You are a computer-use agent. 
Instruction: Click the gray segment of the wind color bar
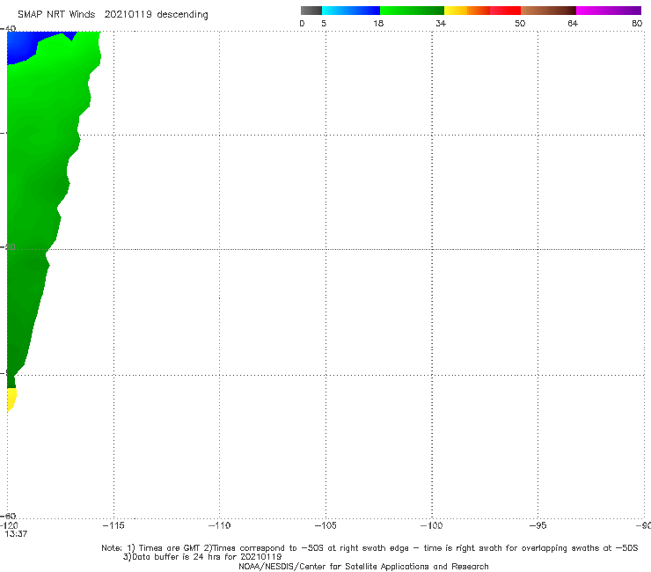(x=311, y=11)
